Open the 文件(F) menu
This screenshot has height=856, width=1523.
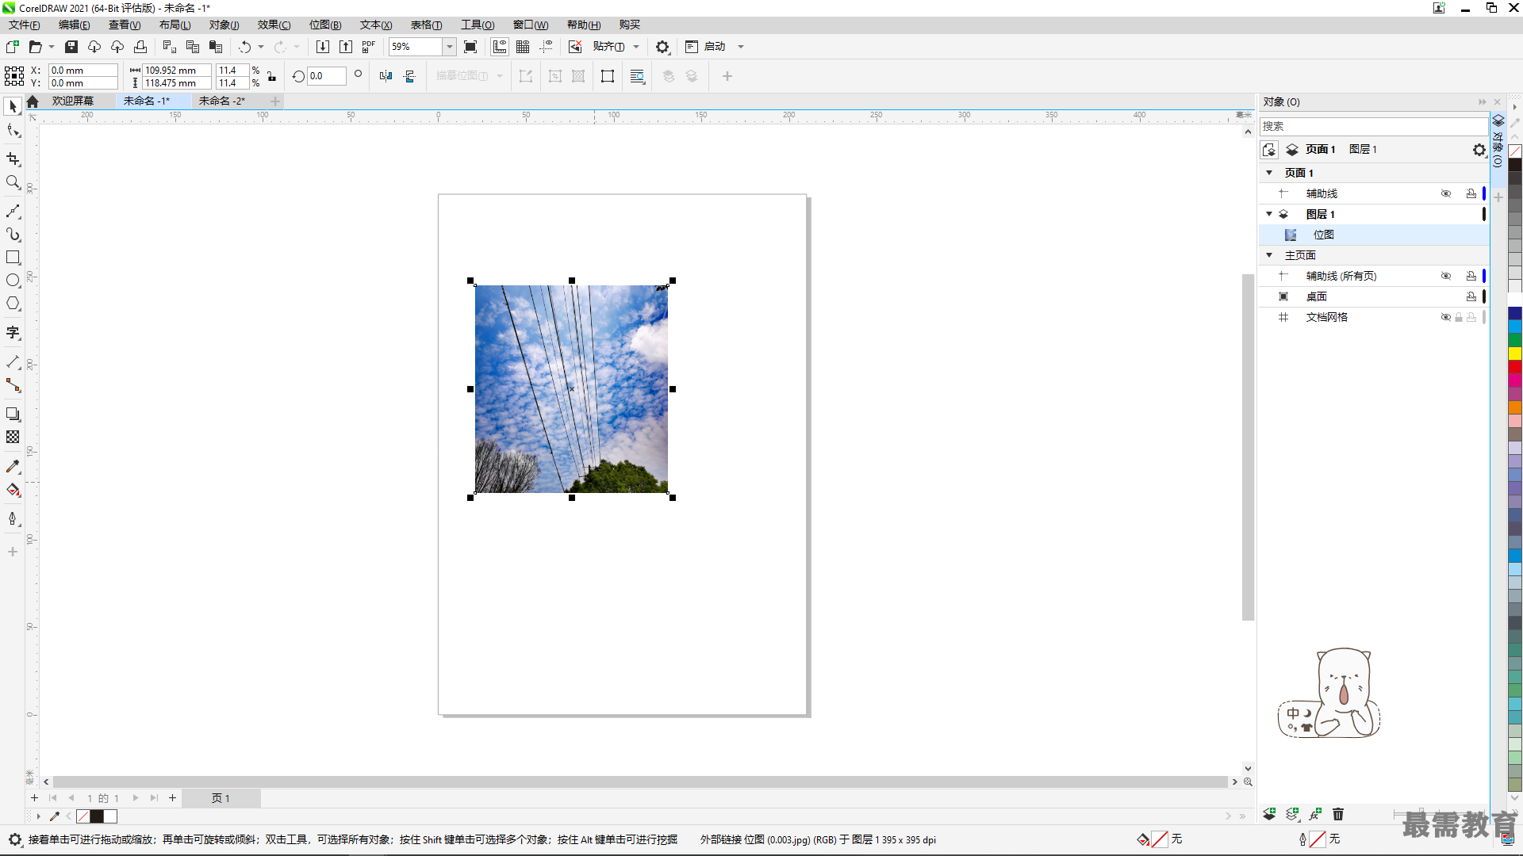pos(25,25)
